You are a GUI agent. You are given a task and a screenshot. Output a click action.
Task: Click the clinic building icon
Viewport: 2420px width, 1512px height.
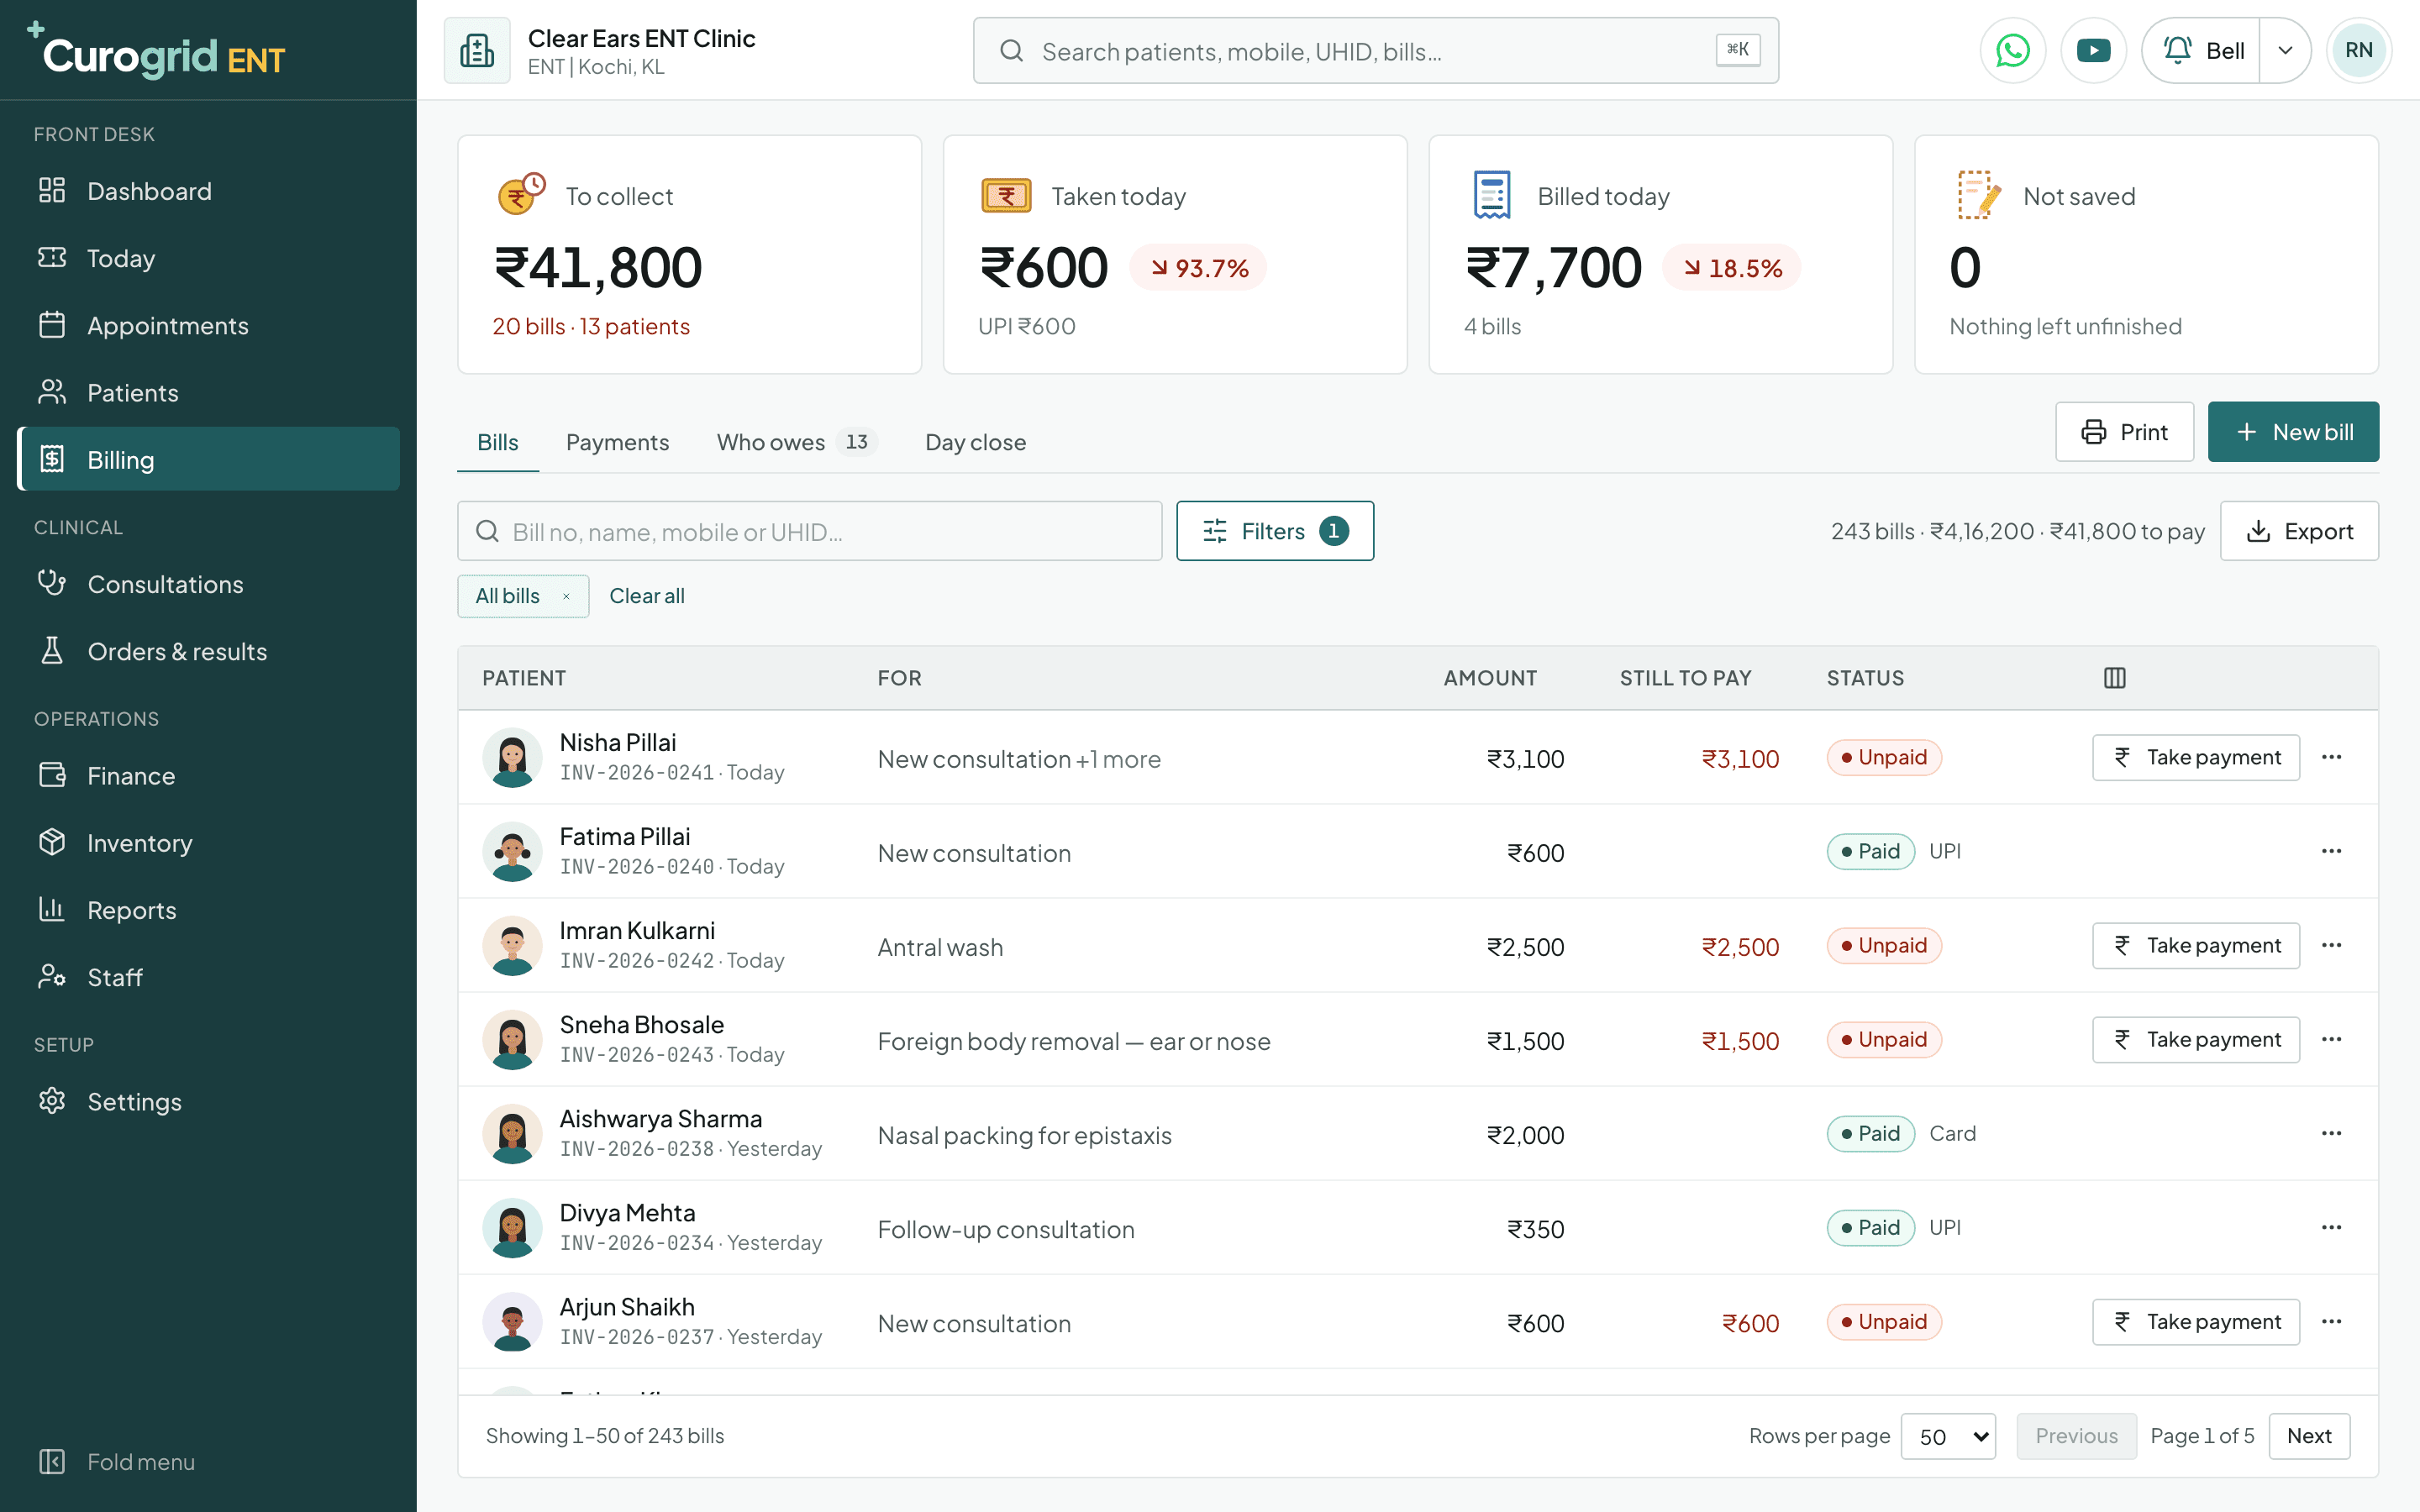(x=477, y=50)
